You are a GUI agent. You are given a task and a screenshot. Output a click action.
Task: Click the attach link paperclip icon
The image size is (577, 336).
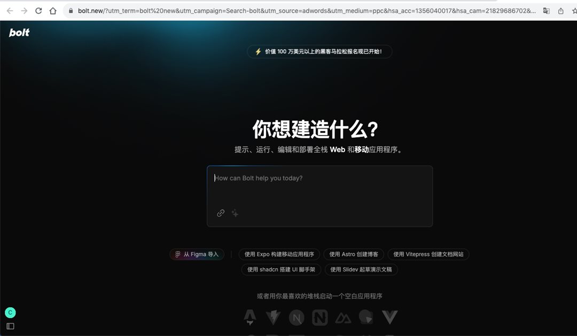coord(221,213)
